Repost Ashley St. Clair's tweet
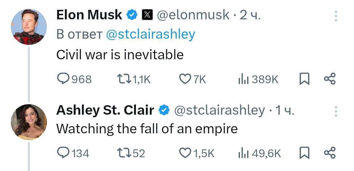 tap(124, 153)
